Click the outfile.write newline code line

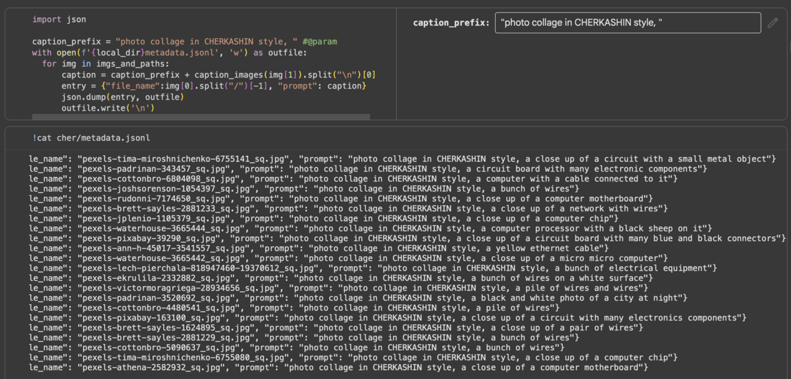tap(108, 108)
